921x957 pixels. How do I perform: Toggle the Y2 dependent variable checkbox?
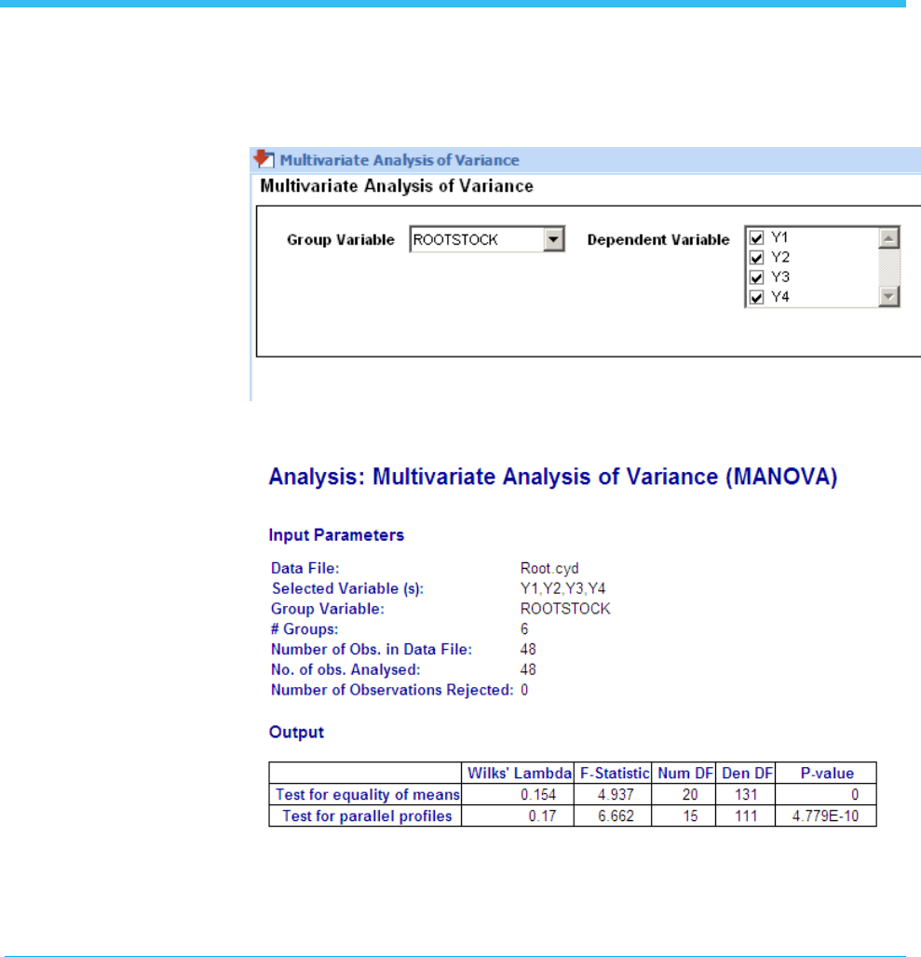756,258
